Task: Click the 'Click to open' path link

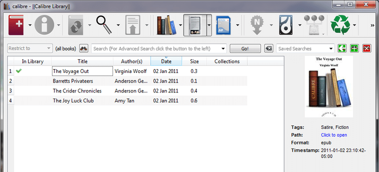Action: coord(334,135)
